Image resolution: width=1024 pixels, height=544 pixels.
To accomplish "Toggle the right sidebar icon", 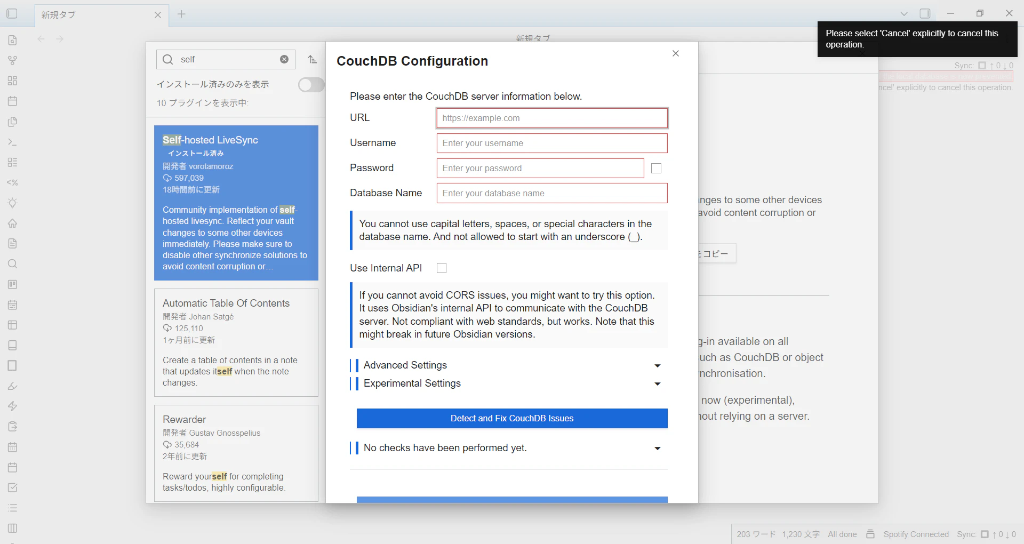I will tap(925, 14).
